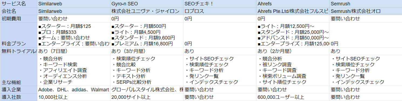Click Ahrefs' pricing cell with 月額12,500円～

pyautogui.click(x=293, y=35)
